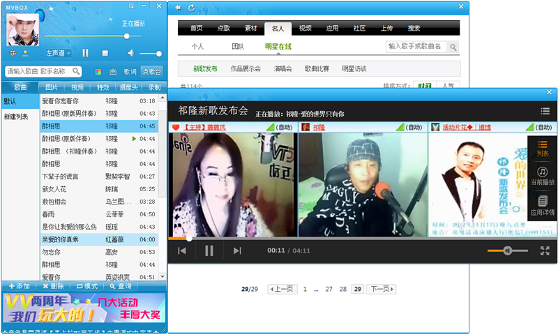The height and width of the screenshot is (335, 558).
Task: Select the 作品展示会 category
Action: [x=246, y=68]
